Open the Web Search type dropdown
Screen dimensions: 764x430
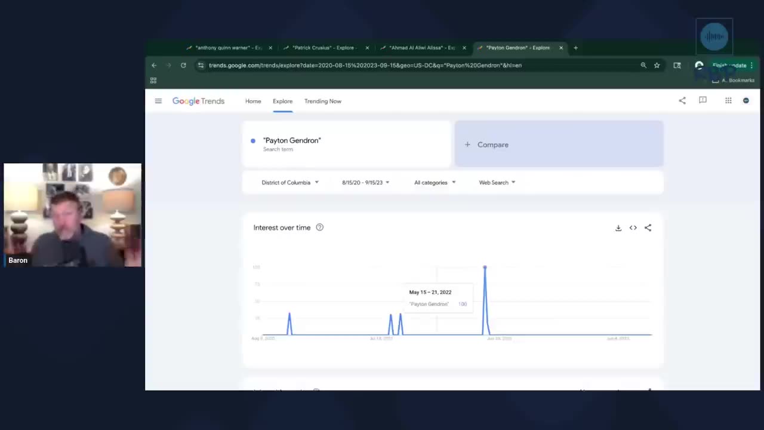[497, 182]
